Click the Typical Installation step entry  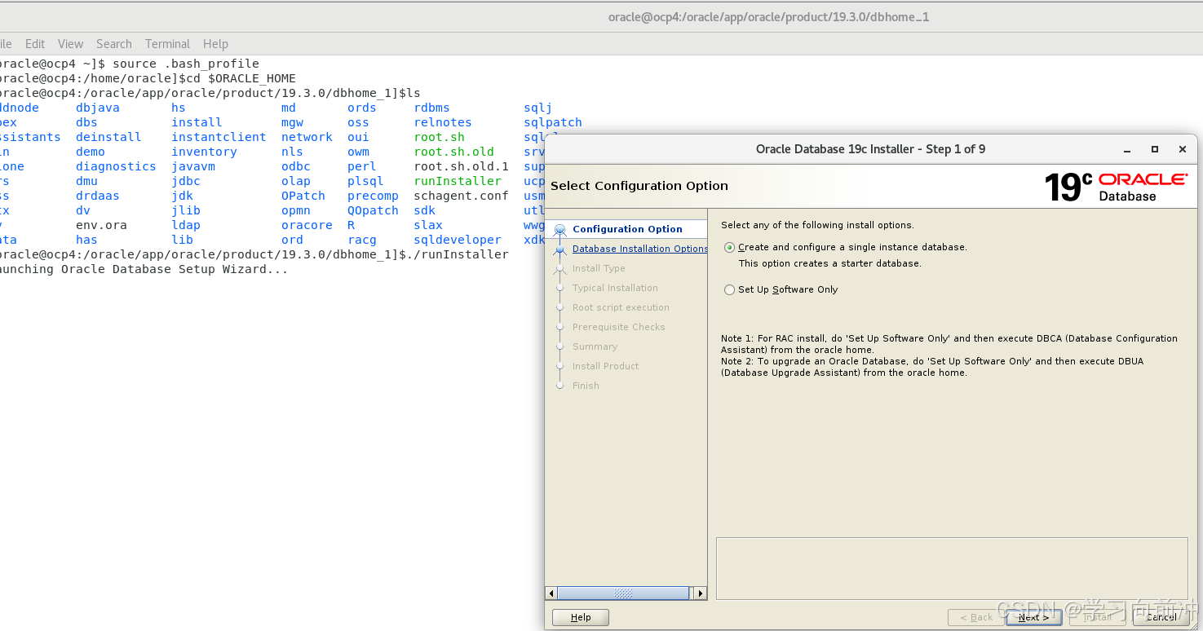coord(615,288)
